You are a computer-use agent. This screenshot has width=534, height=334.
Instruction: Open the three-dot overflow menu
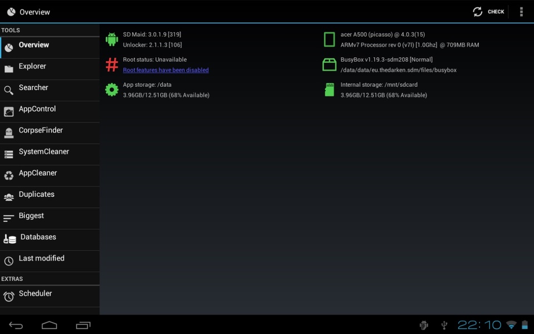click(521, 12)
